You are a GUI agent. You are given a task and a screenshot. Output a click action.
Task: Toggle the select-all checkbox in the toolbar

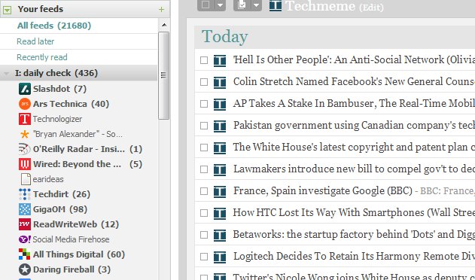click(206, 5)
